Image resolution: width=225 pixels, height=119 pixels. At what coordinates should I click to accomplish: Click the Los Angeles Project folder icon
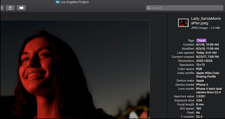coord(58,2)
